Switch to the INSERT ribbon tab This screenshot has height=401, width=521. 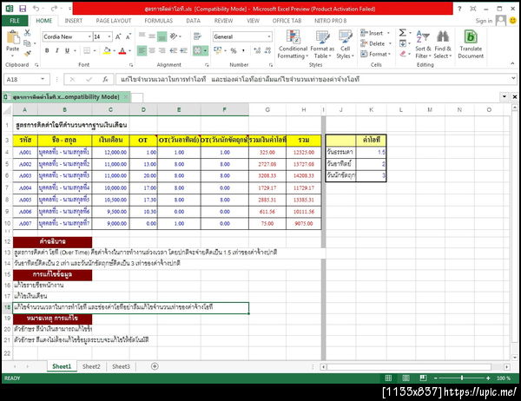[74, 21]
